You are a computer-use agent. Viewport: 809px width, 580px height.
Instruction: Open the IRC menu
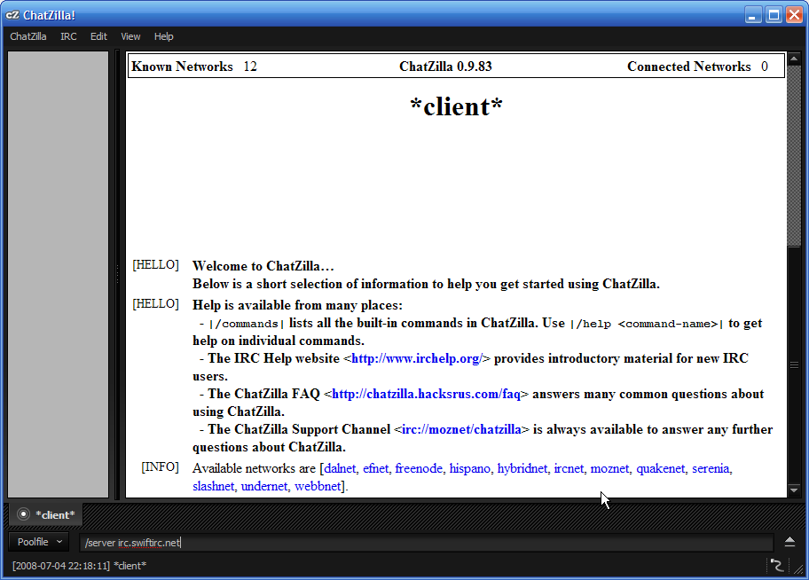click(68, 36)
